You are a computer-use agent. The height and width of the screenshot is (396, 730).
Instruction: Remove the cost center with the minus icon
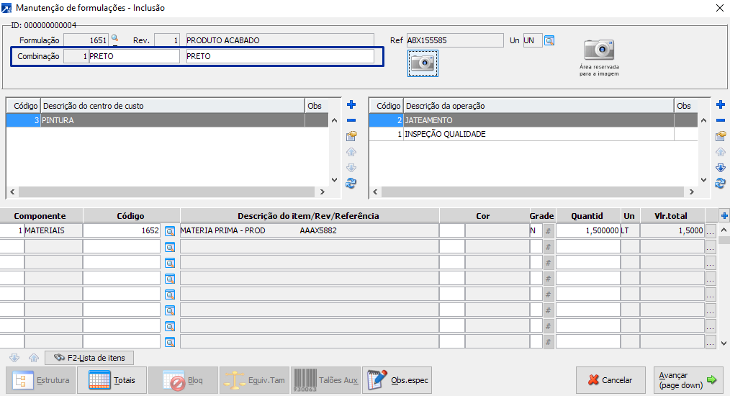351,120
